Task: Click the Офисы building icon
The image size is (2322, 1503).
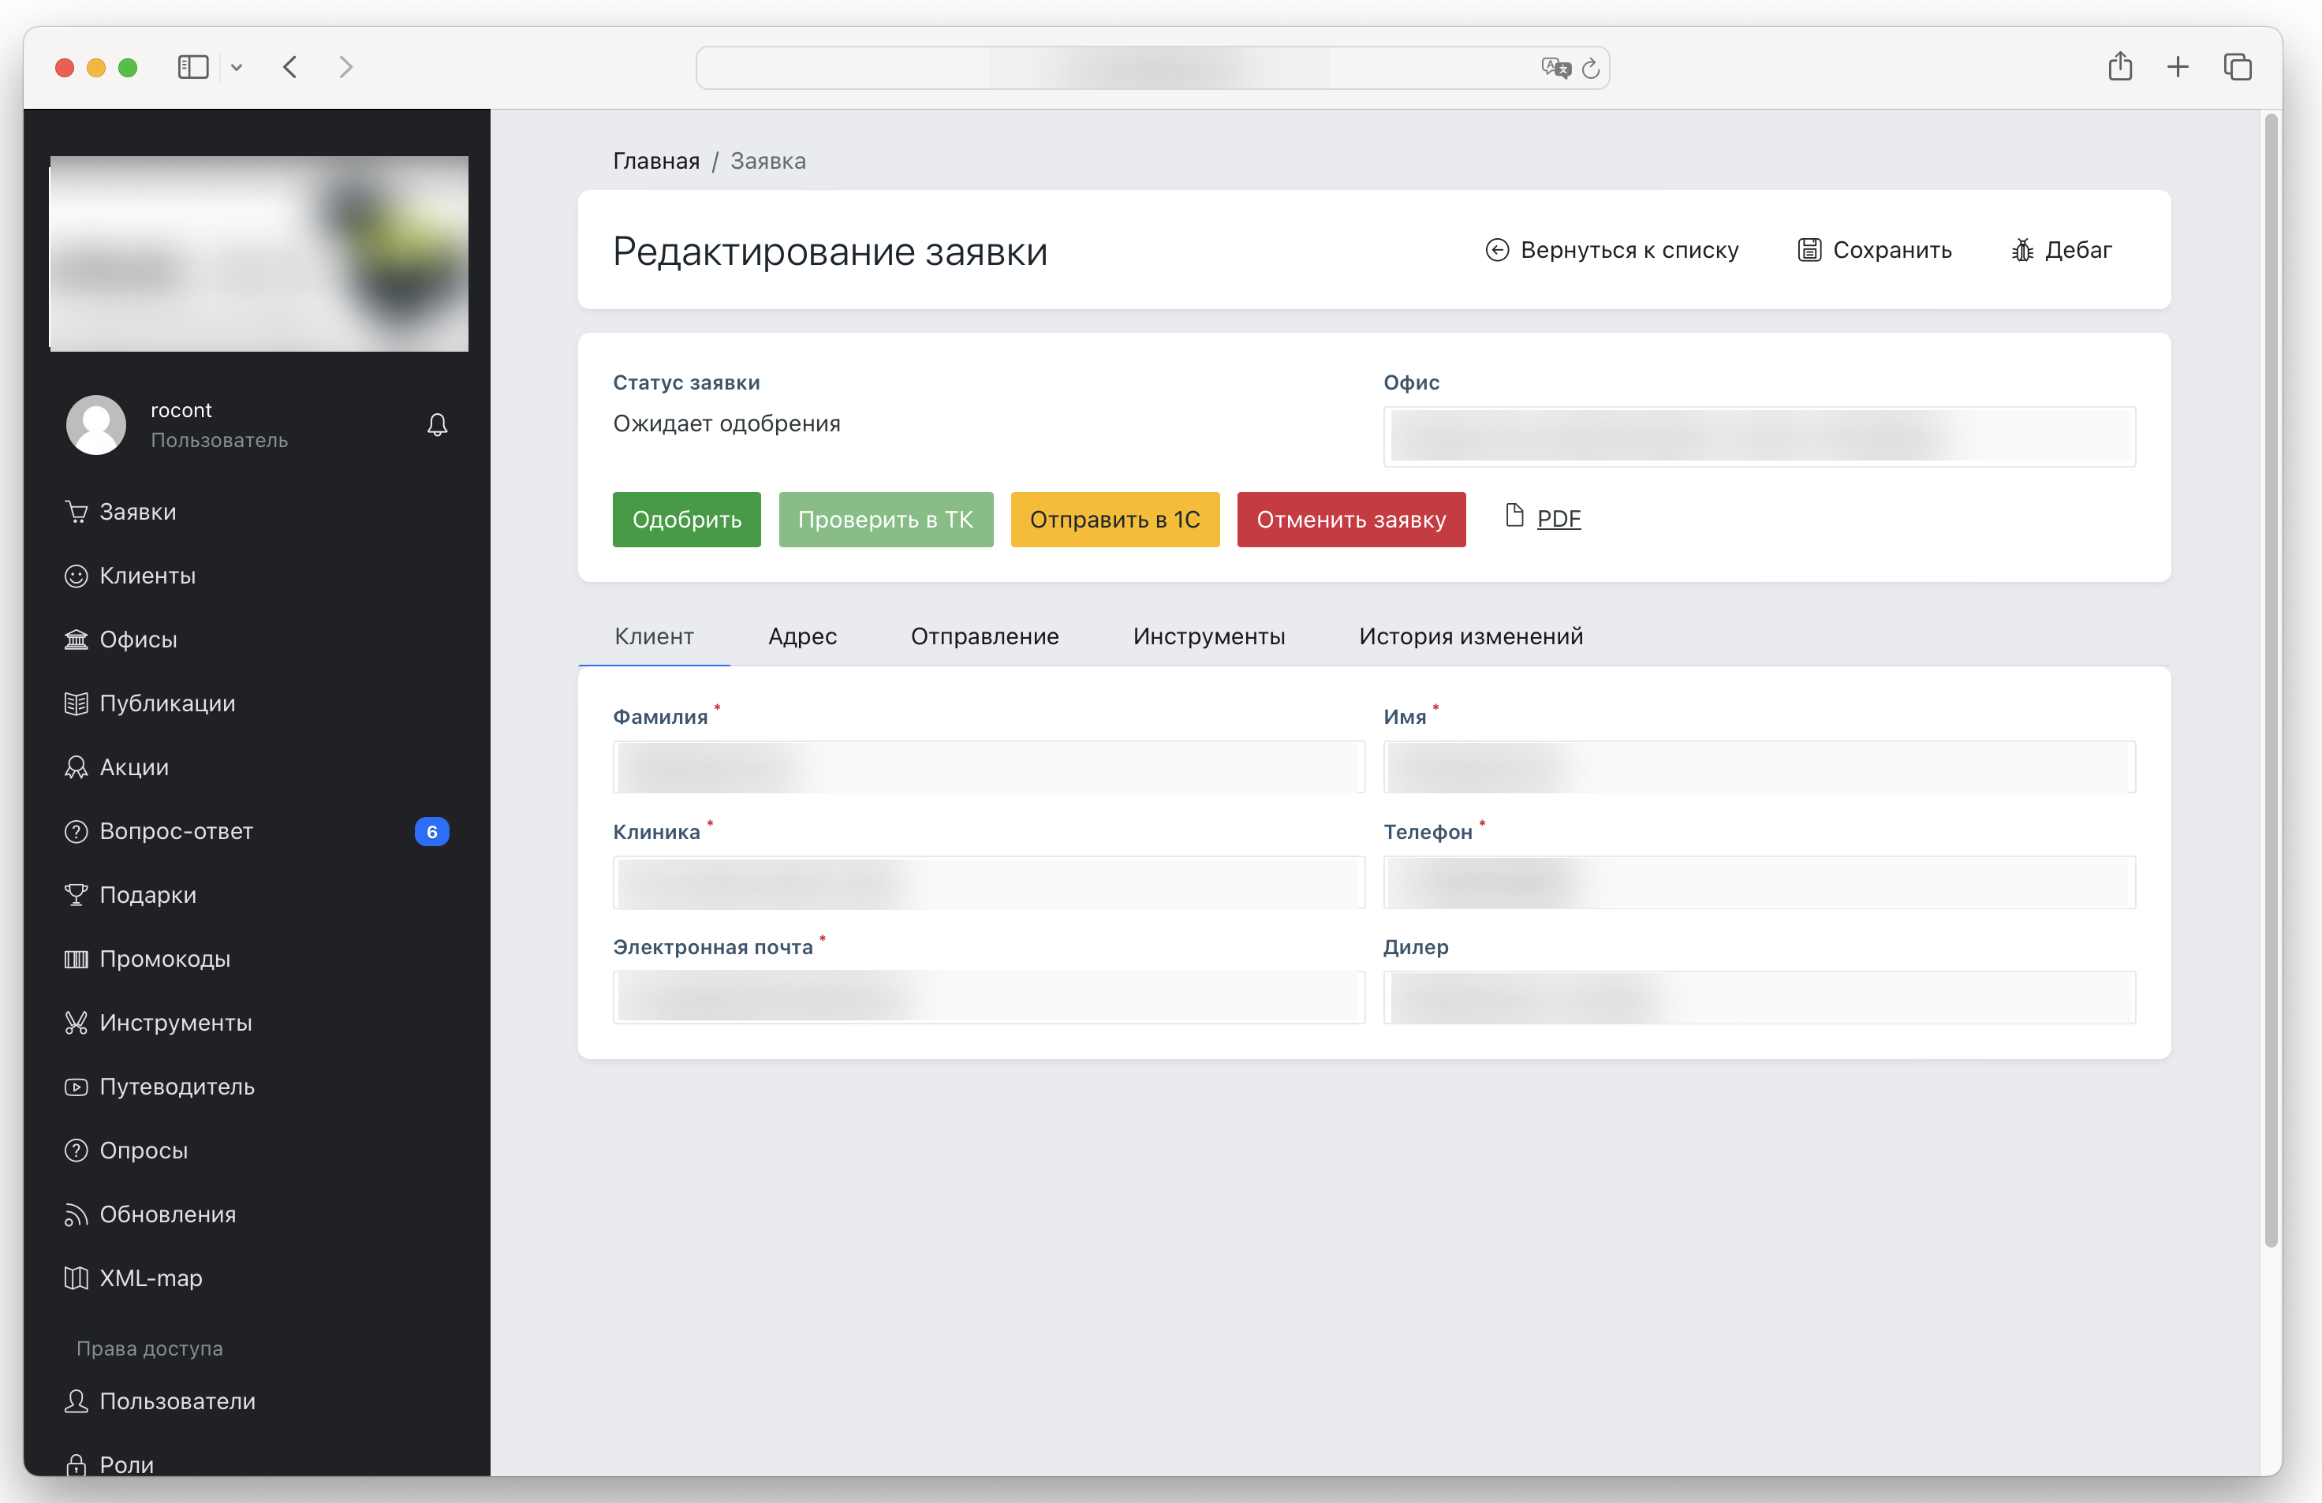Action: click(76, 640)
